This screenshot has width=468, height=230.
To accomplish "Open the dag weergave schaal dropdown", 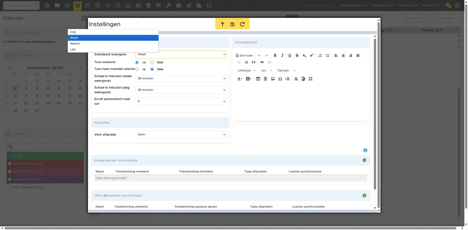I will click(x=181, y=90).
